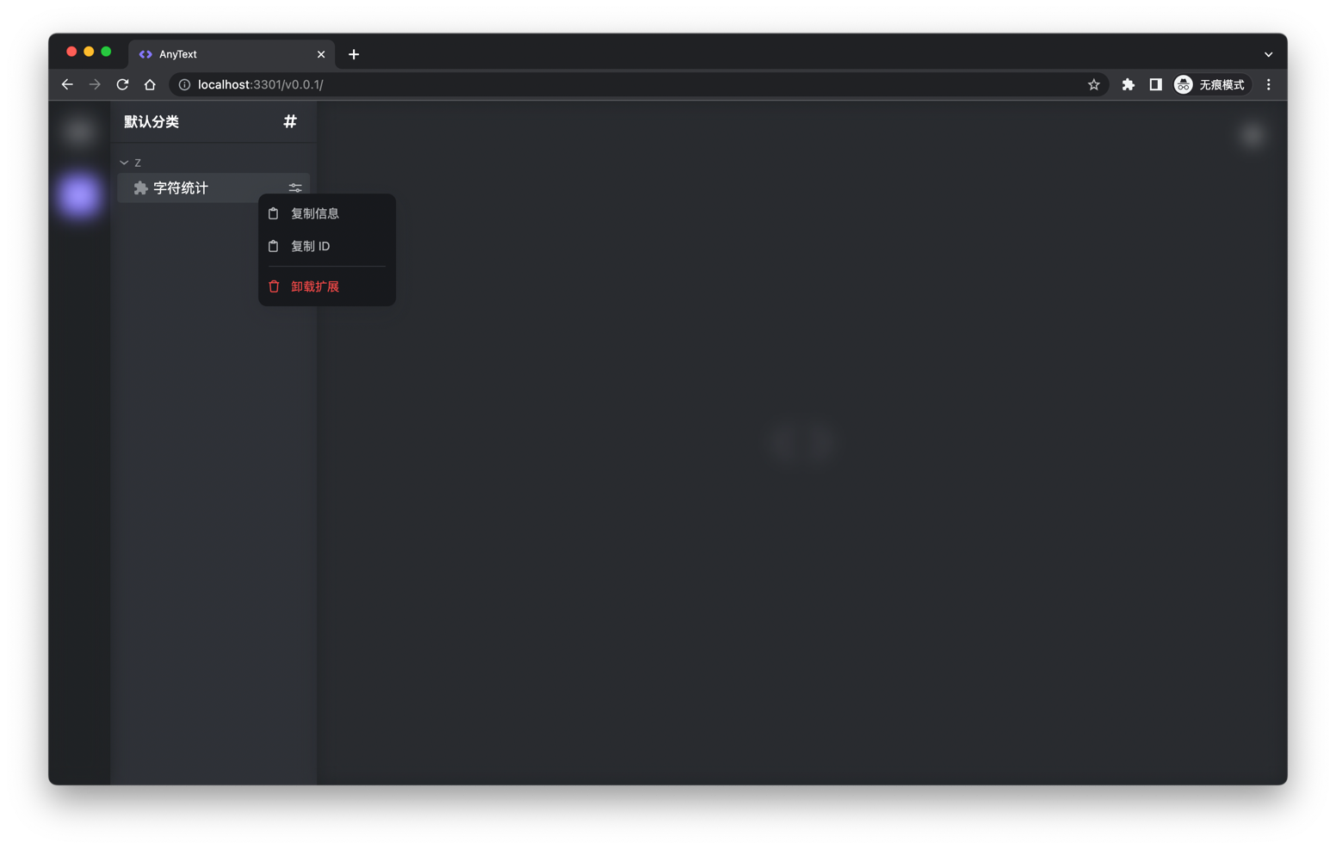
Task: Open a new browser tab
Action: 354,54
